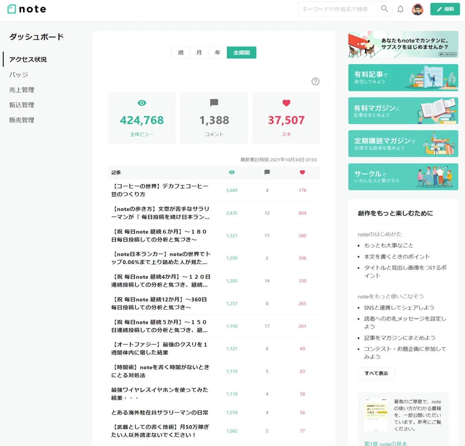Open the 【note日本ランカー】 article row

[214, 258]
